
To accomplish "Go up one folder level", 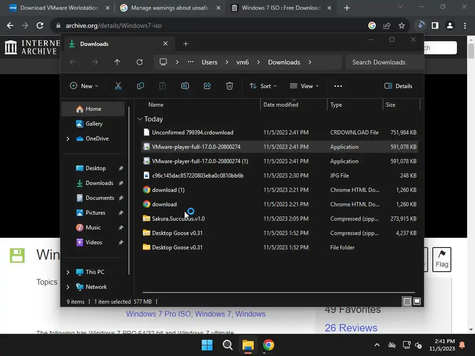I will (117, 62).
